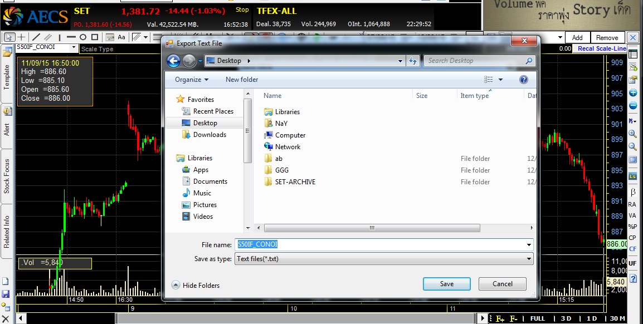Click Save in Export Text File dialog
The image size is (643, 324).
(x=446, y=284)
